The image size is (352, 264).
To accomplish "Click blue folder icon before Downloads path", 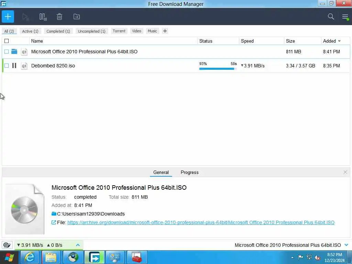I will pos(54,214).
